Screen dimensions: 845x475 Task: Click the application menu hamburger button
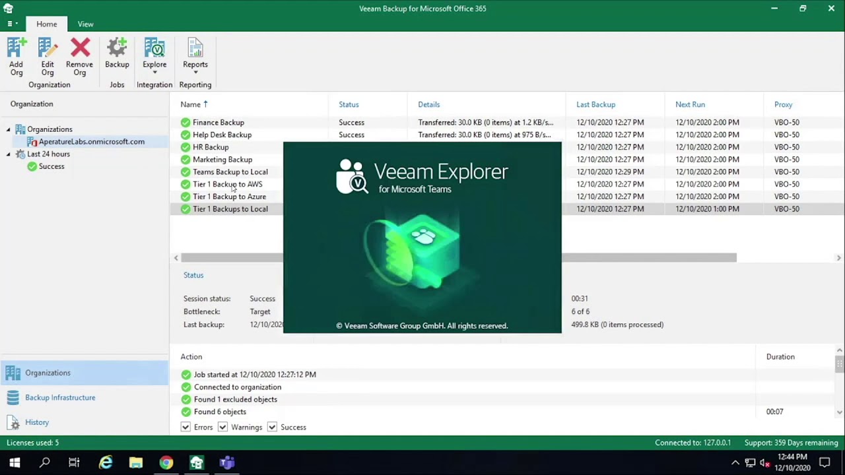pos(11,24)
